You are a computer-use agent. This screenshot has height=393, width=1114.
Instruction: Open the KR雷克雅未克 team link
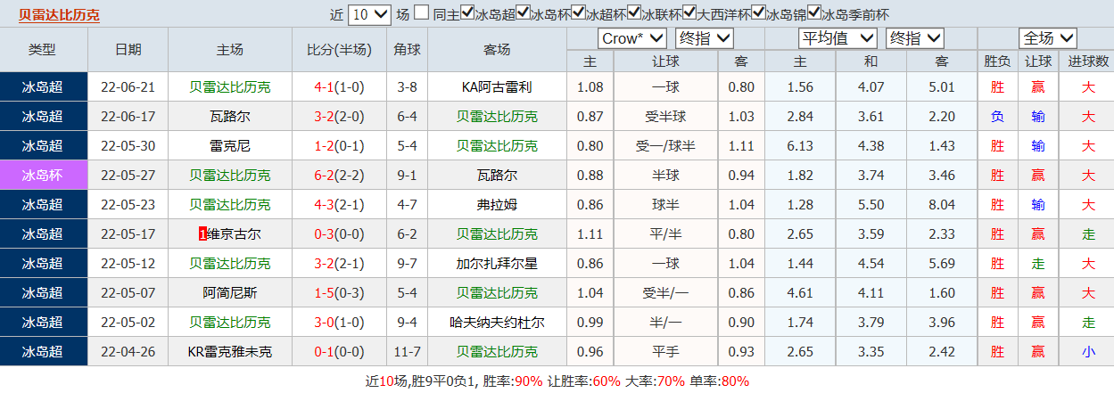tap(230, 352)
